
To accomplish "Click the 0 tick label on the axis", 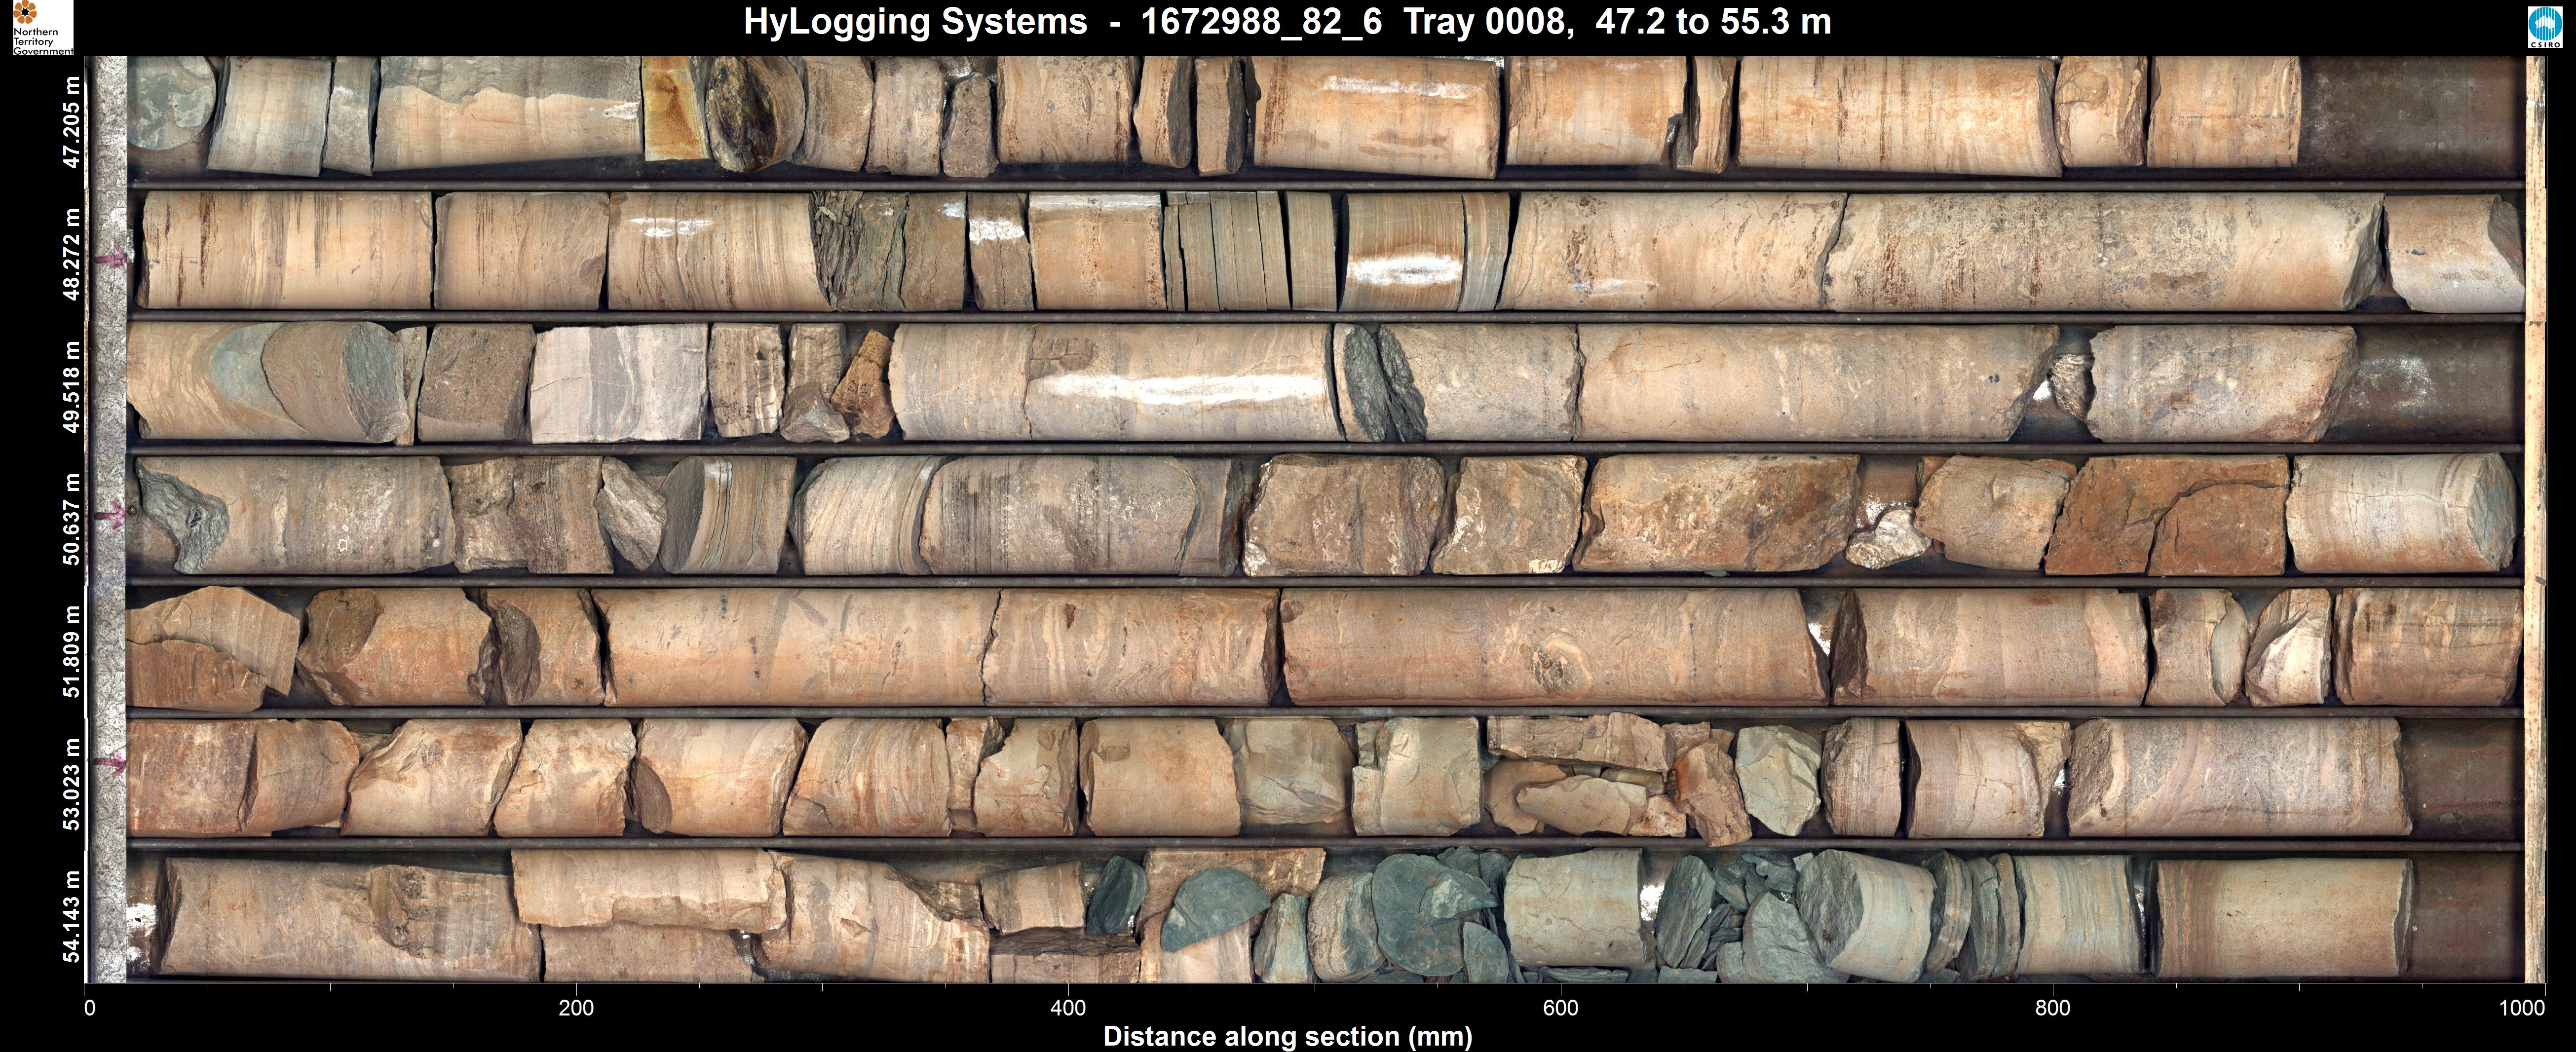I will coord(90,1008).
